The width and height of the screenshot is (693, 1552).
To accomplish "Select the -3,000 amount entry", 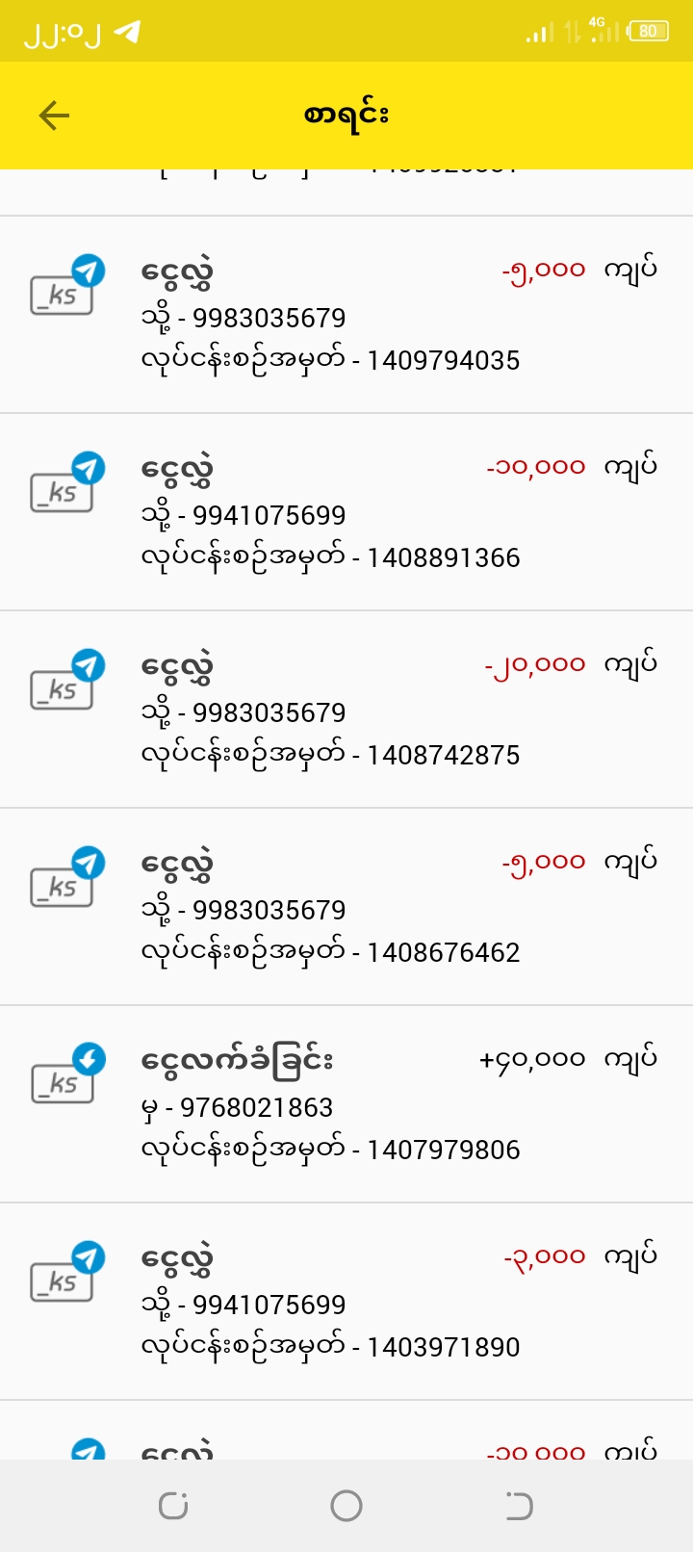I will point(545,1256).
